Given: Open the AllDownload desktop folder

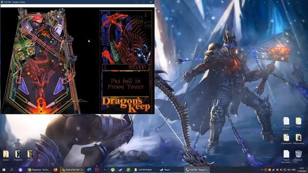Looking at the screenshot, I should tap(298, 139).
